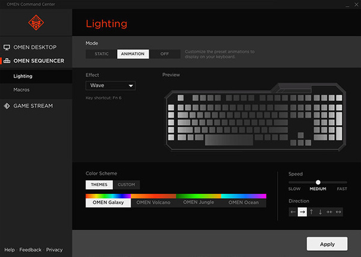Click the speed slider handle
Screen dimensions: 361x257
point(318,183)
